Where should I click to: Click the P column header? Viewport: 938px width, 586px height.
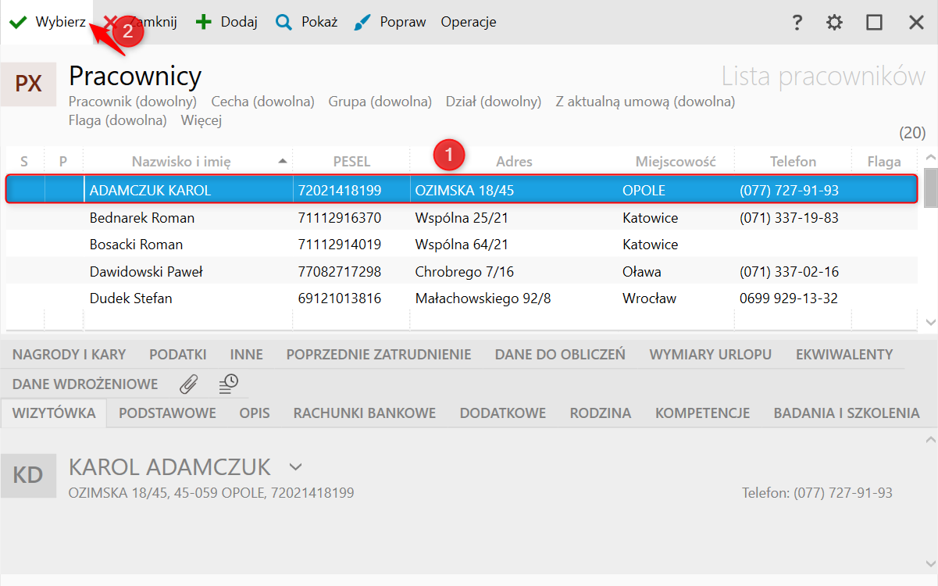(x=63, y=162)
